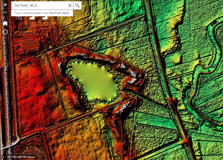Select 'Toon zoekresultaten voor De Punt, NLD' suggestion

pyautogui.click(x=42, y=13)
